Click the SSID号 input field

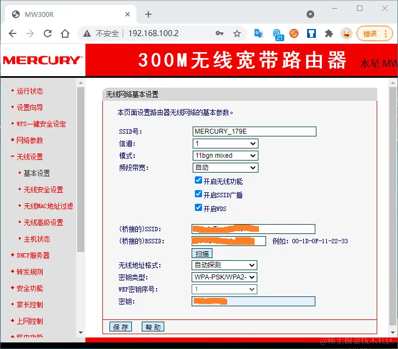tap(255, 131)
